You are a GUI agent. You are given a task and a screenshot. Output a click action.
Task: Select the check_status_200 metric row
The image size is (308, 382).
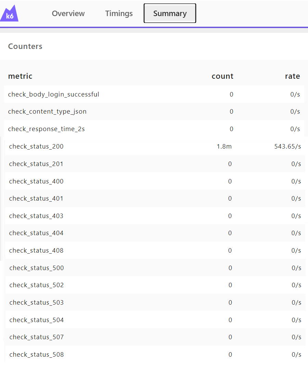(x=36, y=146)
